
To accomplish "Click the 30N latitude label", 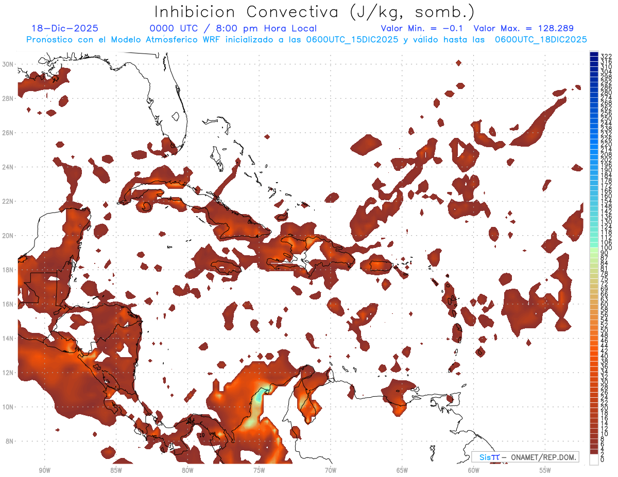I will coord(9,64).
